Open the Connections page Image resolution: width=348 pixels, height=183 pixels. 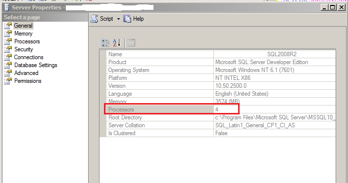coord(29,57)
